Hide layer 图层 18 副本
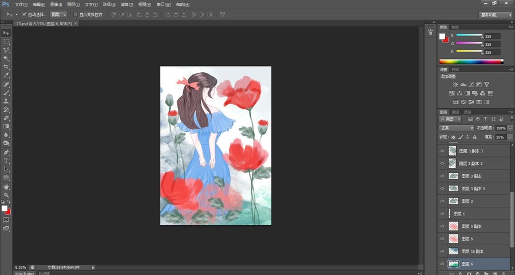Image resolution: width=515 pixels, height=275 pixels. [442, 252]
